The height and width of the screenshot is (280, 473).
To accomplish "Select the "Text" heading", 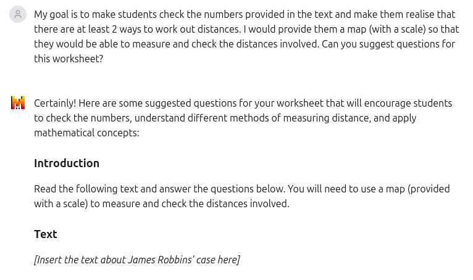I will (x=46, y=234).
